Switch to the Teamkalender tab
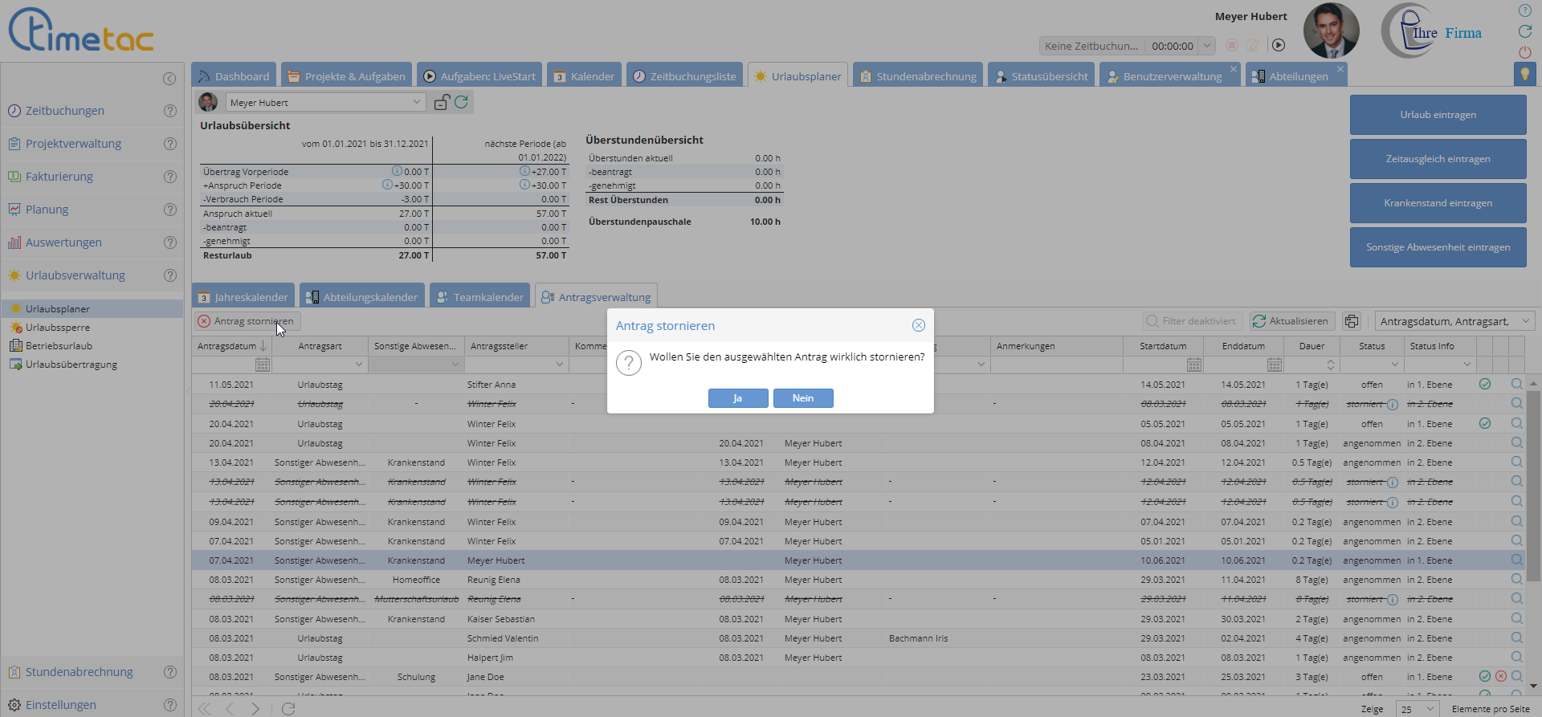 tap(479, 297)
